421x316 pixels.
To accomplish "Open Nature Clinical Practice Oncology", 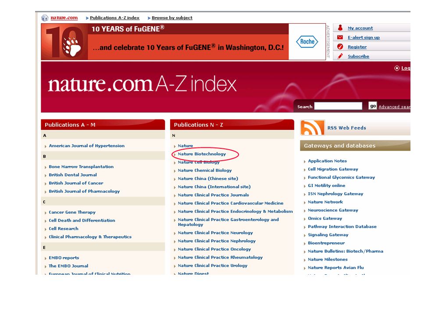I will tap(214, 249).
